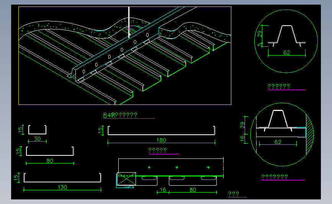Click the 80 dimension in the bottom section view
The height and width of the screenshot is (204, 332).
(x=193, y=190)
